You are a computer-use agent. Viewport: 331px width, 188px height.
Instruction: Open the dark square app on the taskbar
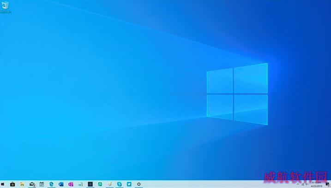pos(90,184)
